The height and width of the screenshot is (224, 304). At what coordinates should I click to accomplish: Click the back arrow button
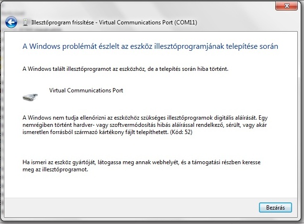[x=11, y=22]
